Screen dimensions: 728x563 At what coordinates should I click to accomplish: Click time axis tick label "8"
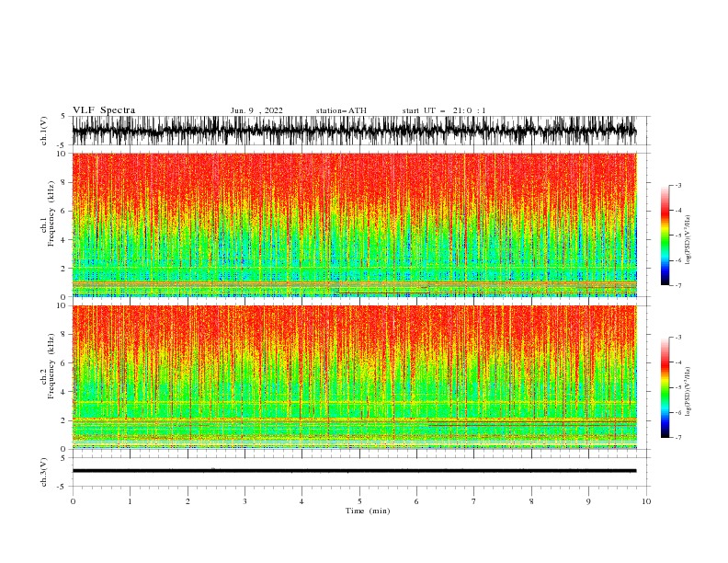(x=531, y=501)
